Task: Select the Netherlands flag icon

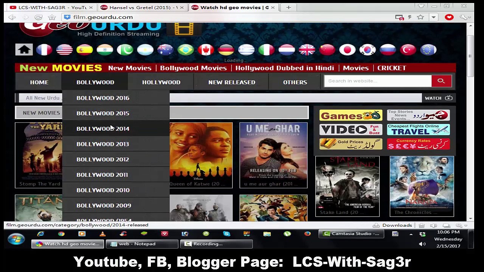Action: (x=287, y=49)
